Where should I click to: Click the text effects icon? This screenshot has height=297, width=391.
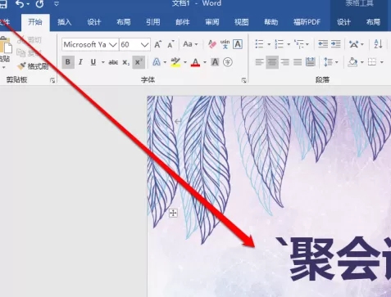(x=157, y=62)
